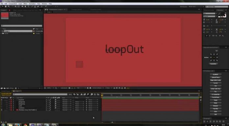Expand the Solids folder in Project
Screen dimensions: 229x126
1,33
